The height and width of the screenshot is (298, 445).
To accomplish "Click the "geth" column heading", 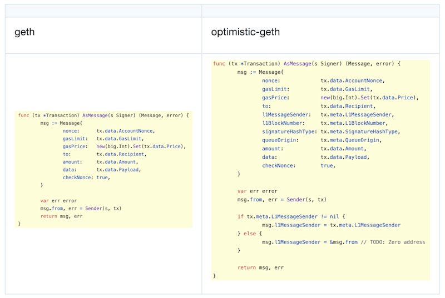I will pyautogui.click(x=24, y=32).
